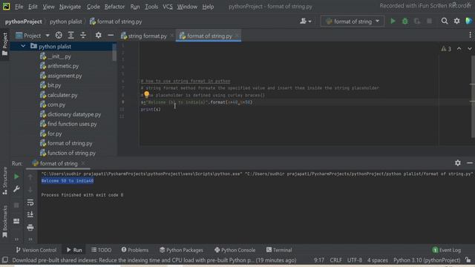Select calculater.py in project tree
The width and height of the screenshot is (475, 267).
pos(62,95)
